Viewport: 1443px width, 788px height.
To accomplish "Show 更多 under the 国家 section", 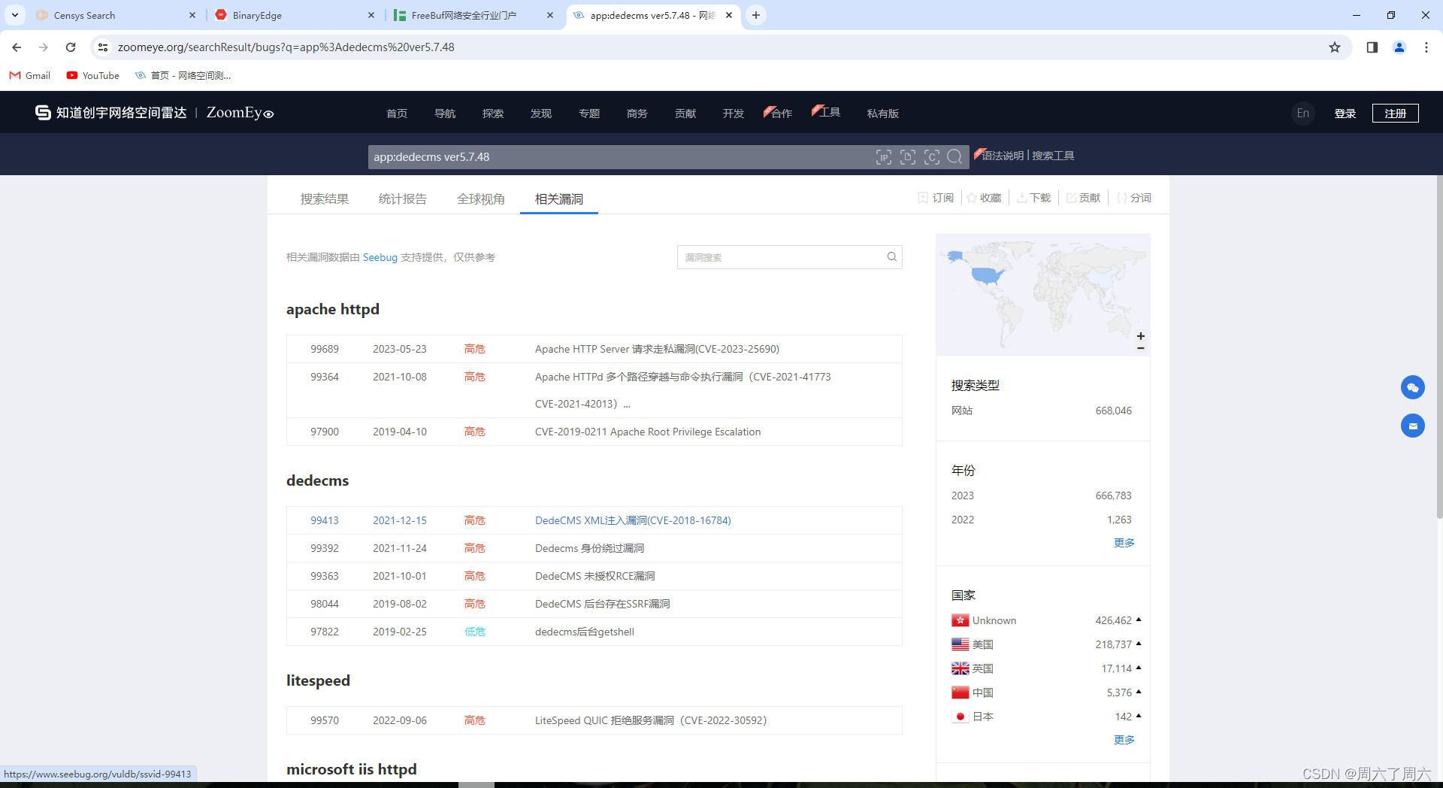I will coord(1124,740).
